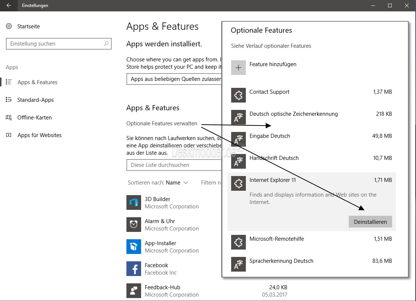
Task: Select the Contact Support feature row
Action: click(x=312, y=95)
